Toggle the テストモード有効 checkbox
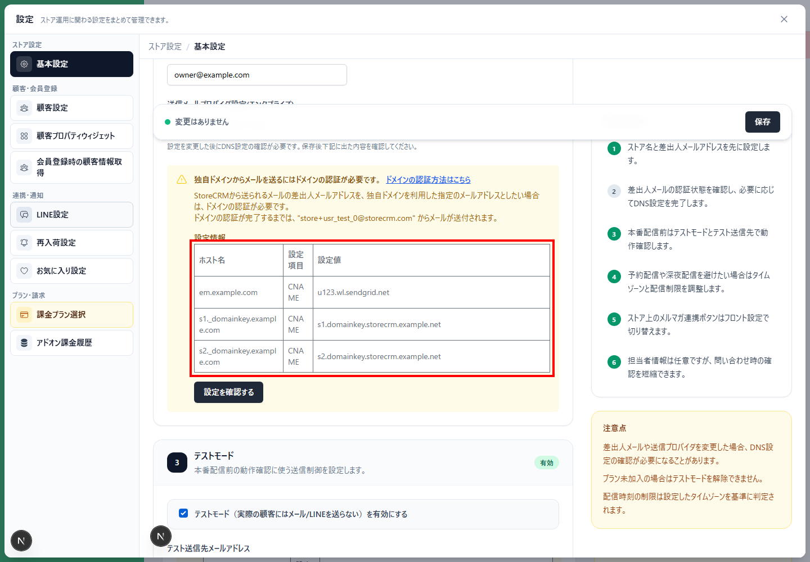The height and width of the screenshot is (562, 810). tap(183, 513)
